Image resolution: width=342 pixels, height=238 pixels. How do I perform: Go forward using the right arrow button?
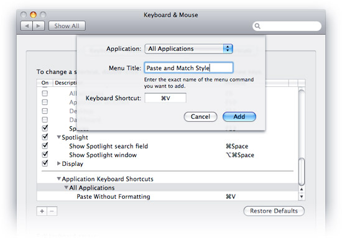pos(39,26)
